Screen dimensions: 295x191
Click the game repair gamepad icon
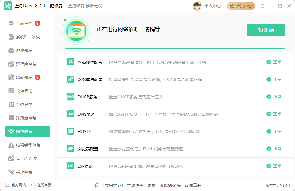click(11, 51)
